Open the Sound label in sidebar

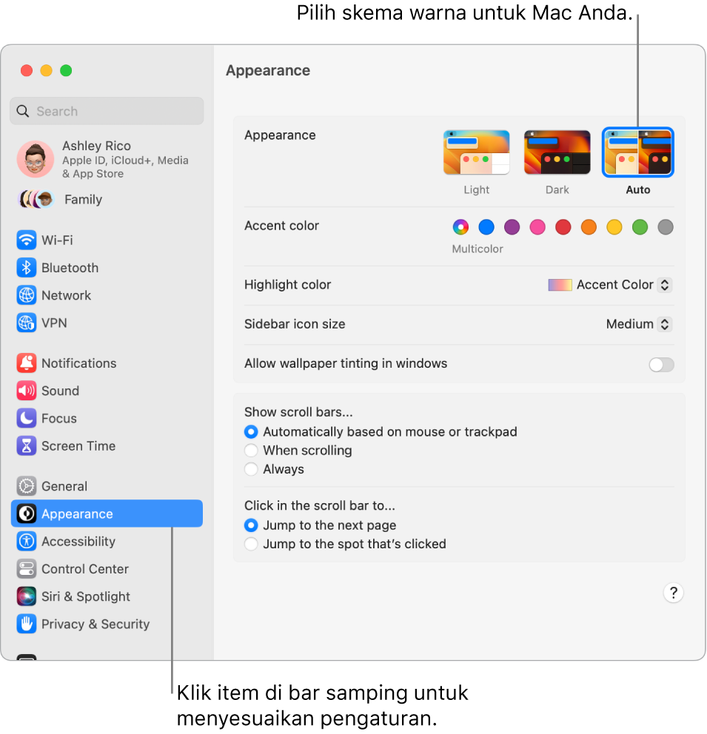61,391
